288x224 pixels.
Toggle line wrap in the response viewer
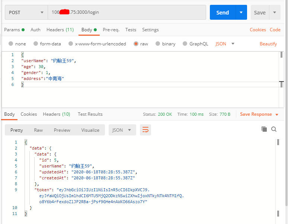pos(145,130)
